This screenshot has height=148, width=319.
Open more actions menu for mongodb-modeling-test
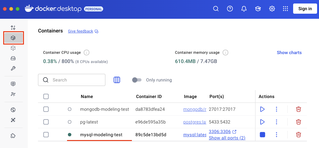tap(276, 109)
